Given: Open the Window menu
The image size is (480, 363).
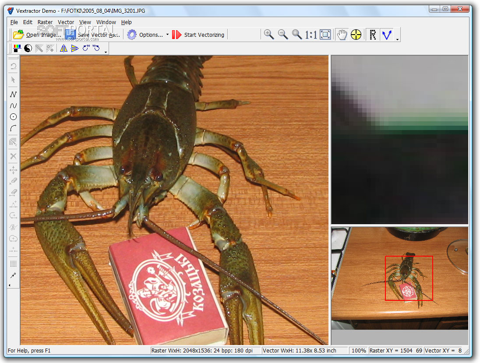Looking at the screenshot, I should (x=106, y=22).
